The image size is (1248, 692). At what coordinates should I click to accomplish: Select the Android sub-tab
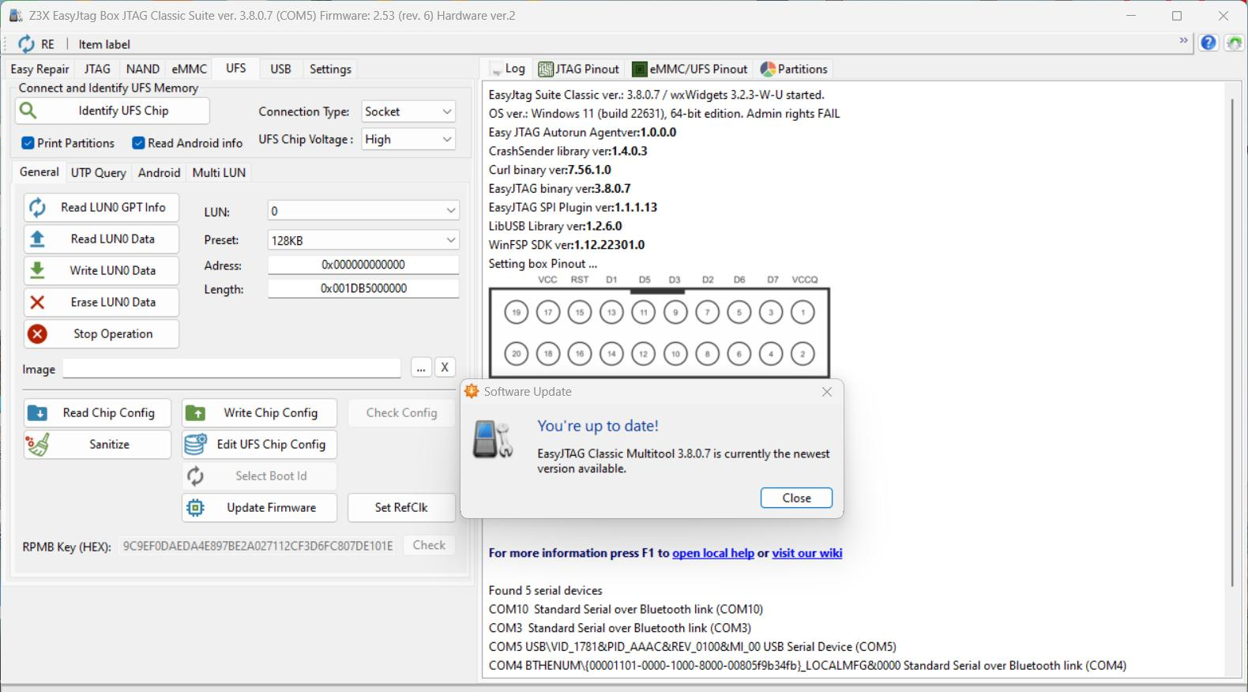(x=159, y=173)
